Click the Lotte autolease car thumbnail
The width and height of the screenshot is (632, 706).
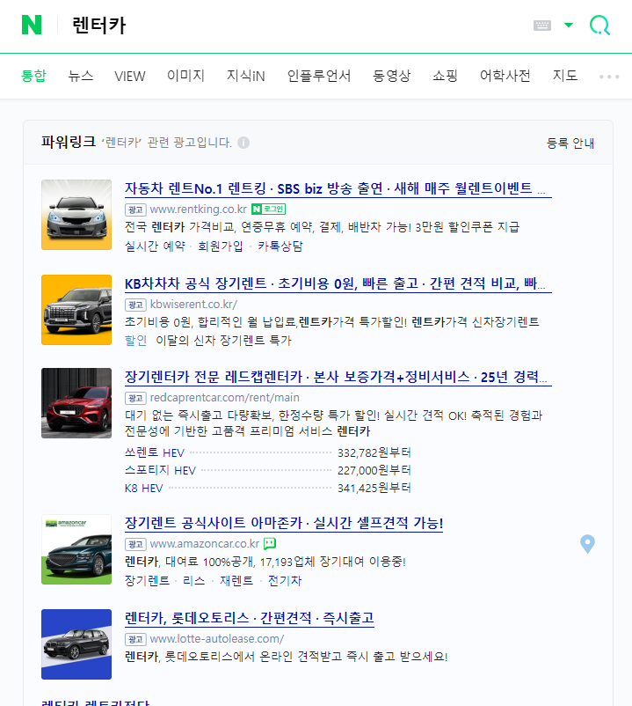76,643
